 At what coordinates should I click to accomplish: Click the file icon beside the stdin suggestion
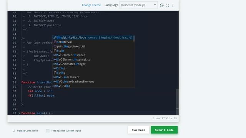click(x=55, y=51)
